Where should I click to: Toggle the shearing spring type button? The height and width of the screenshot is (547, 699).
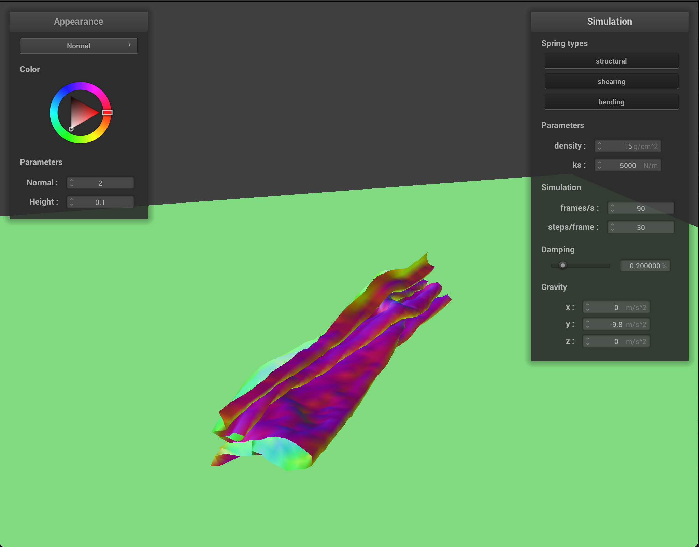coord(611,82)
